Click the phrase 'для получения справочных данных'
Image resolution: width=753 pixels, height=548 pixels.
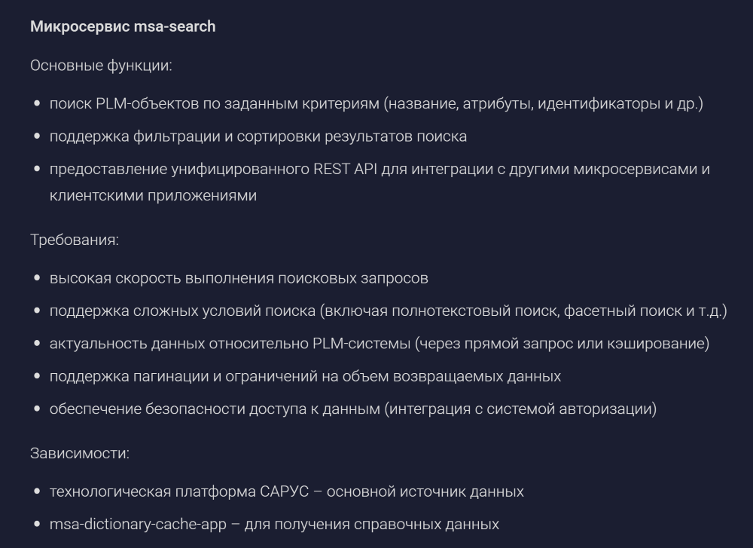(372, 525)
